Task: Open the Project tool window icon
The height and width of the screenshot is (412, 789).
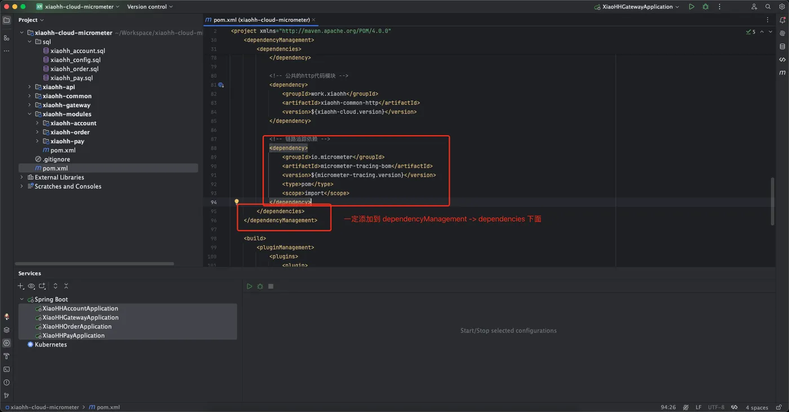Action: [x=7, y=20]
